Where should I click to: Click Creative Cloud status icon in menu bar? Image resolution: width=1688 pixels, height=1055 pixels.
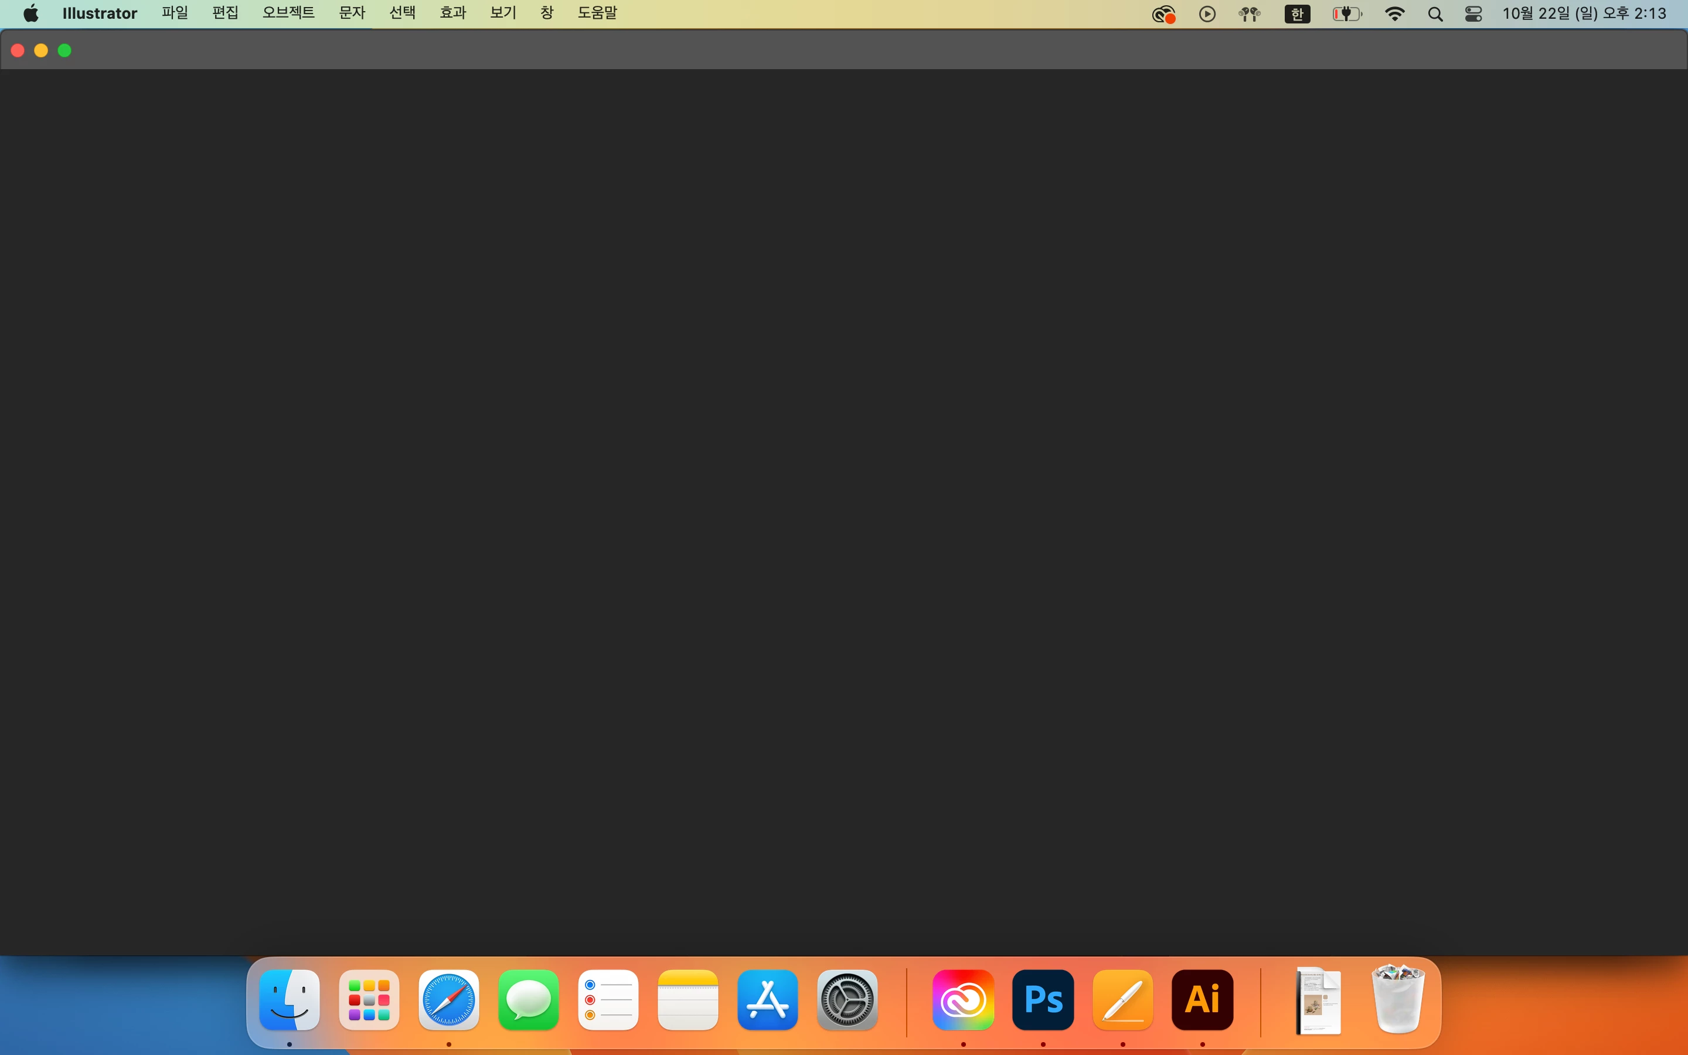click(x=1163, y=14)
